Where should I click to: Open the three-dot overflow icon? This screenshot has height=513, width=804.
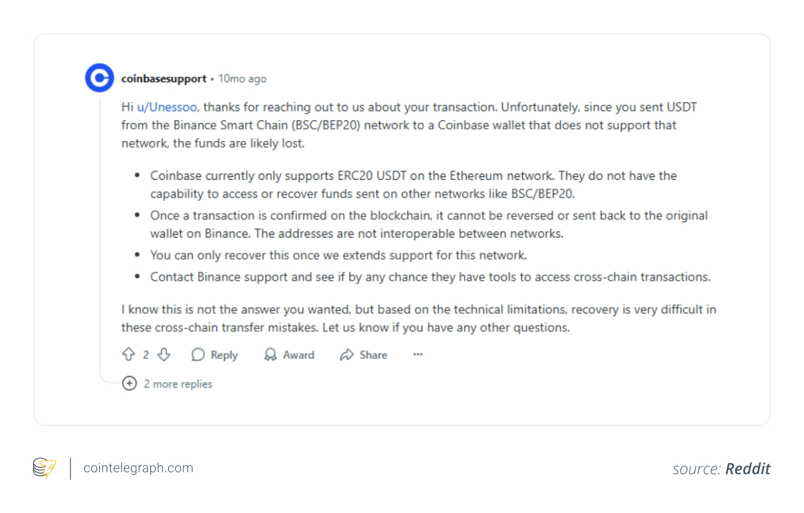point(418,354)
